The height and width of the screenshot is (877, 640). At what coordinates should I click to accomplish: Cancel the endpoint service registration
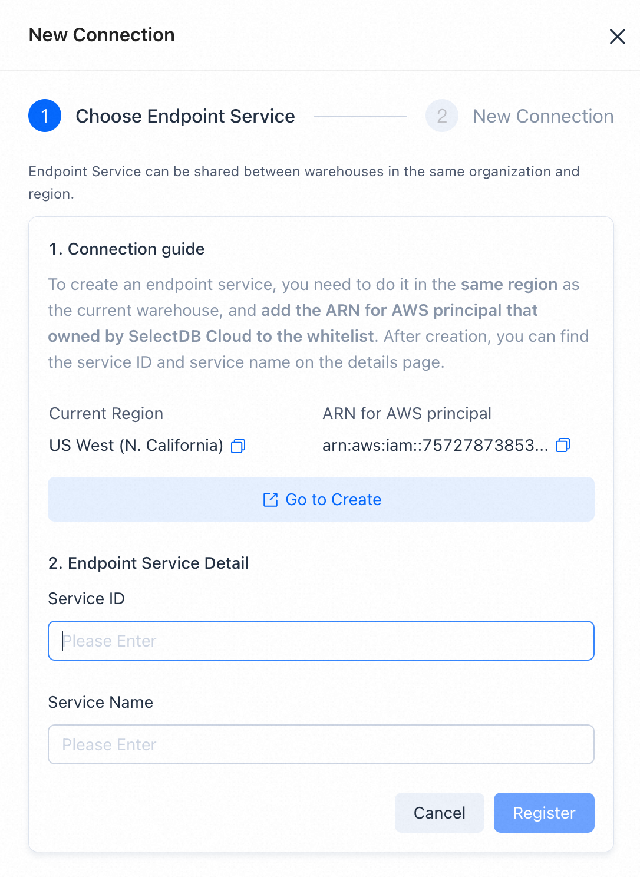[x=440, y=813]
